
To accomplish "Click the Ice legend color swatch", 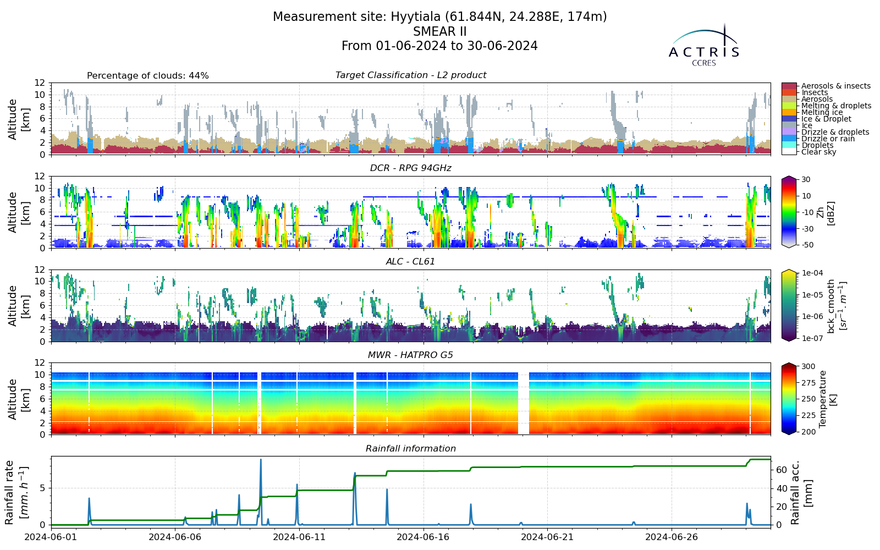I will coord(789,125).
